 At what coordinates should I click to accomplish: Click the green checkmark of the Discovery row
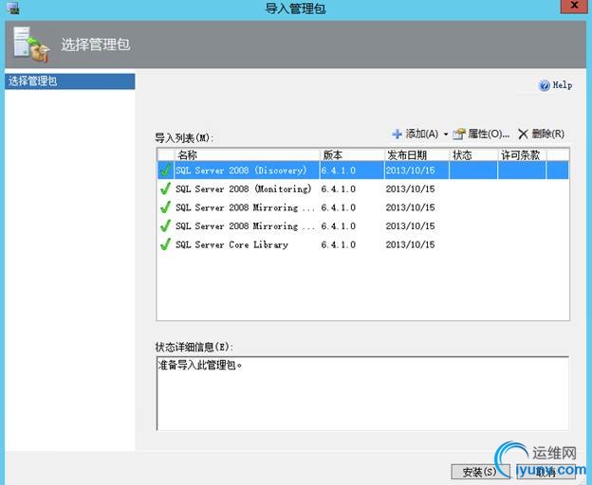[165, 170]
